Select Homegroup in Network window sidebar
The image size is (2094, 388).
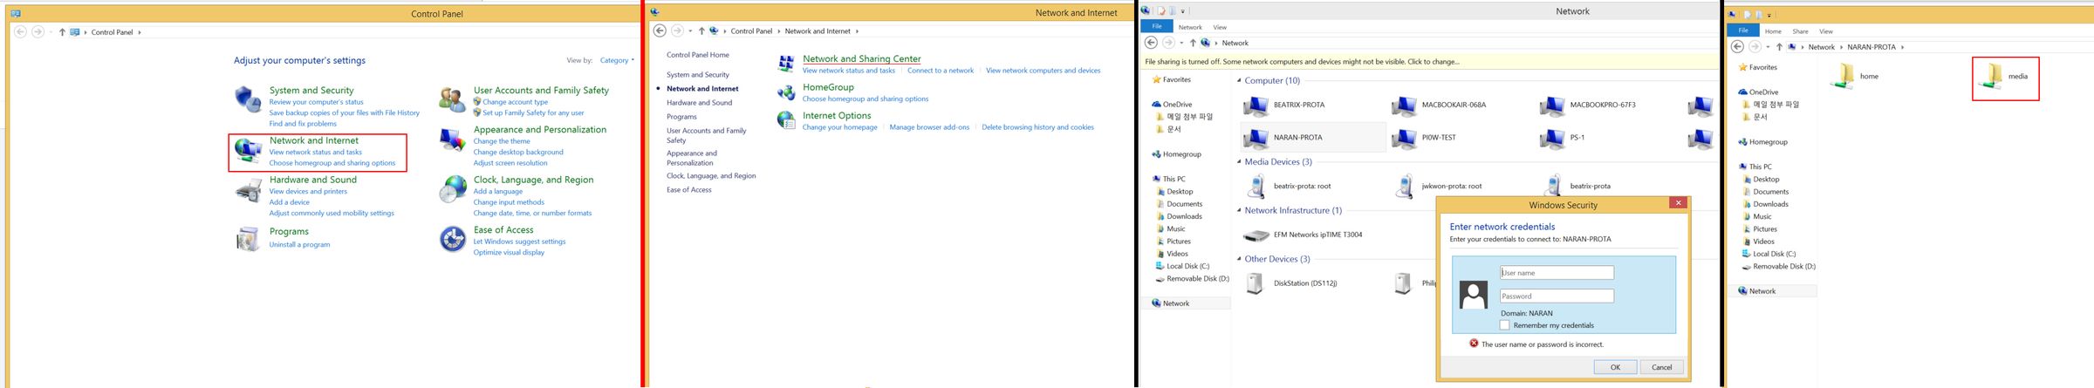[1182, 154]
